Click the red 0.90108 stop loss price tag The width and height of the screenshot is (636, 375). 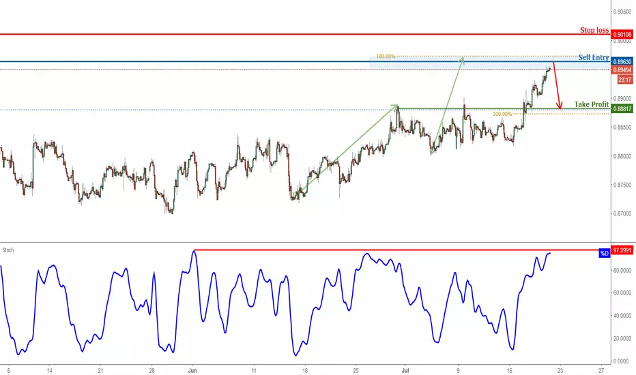tap(622, 35)
